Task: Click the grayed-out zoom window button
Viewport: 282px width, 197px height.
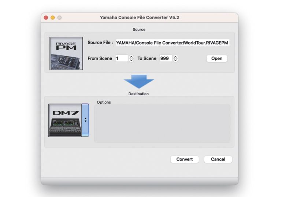Action: [x=59, y=18]
